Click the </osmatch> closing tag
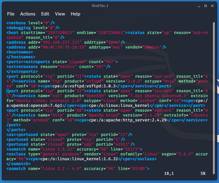219x183 pixels. pos(19,164)
